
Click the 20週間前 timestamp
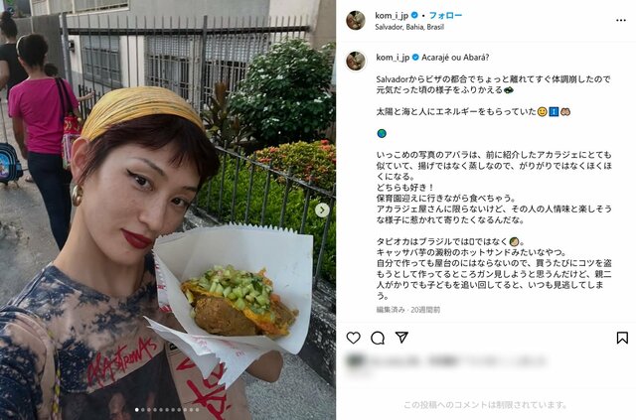point(425,310)
